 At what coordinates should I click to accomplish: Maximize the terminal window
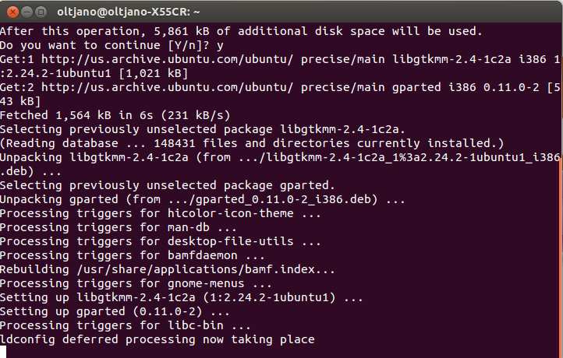[x=40, y=12]
